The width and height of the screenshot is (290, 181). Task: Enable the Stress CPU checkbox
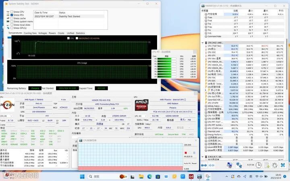pyautogui.click(x=12, y=12)
